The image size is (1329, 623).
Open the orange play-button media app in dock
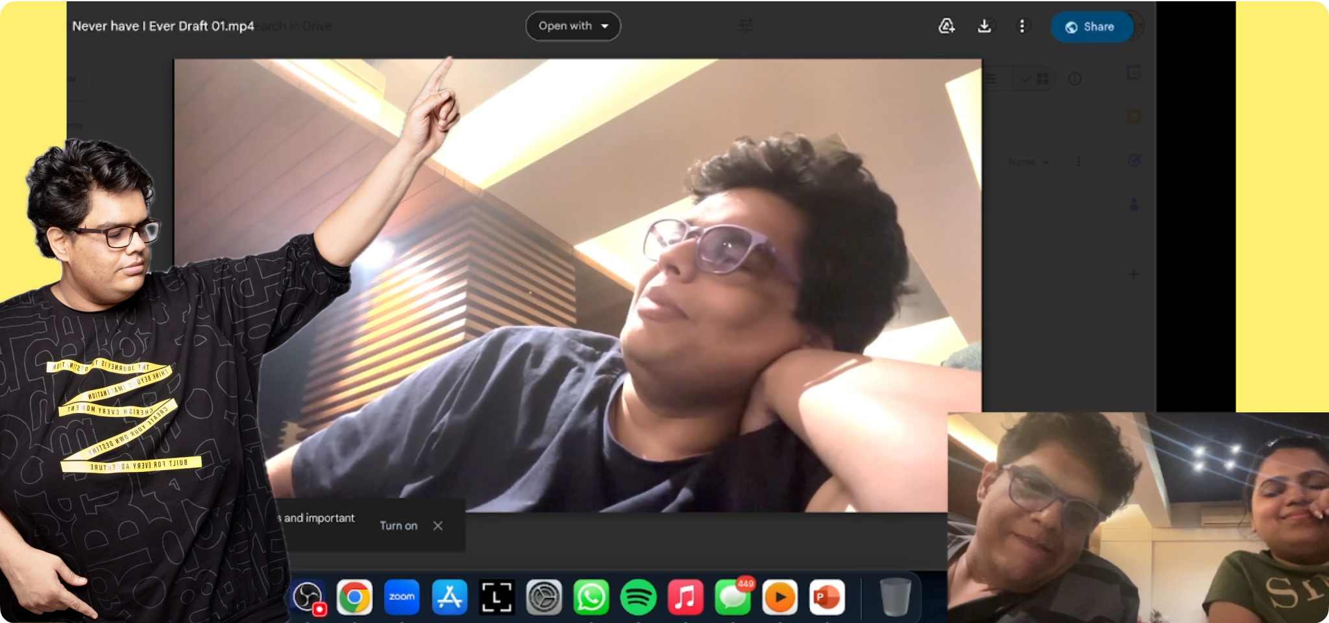(780, 596)
